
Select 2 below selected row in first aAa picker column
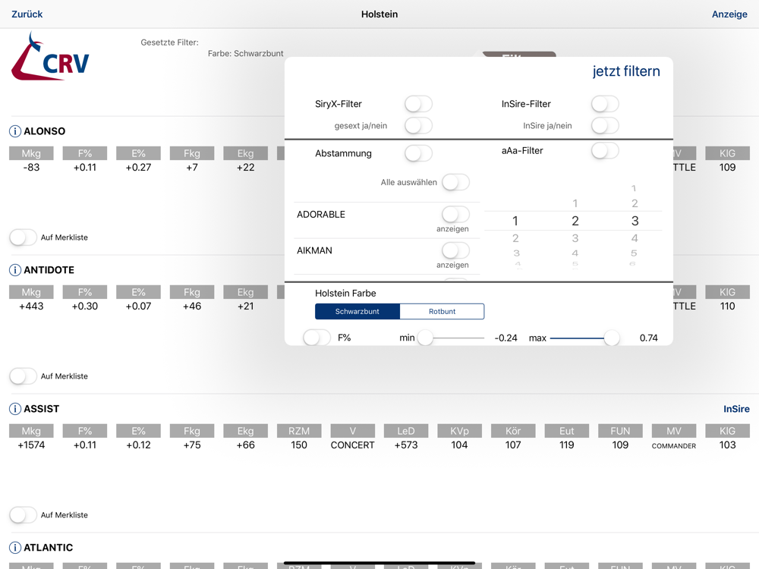click(515, 238)
